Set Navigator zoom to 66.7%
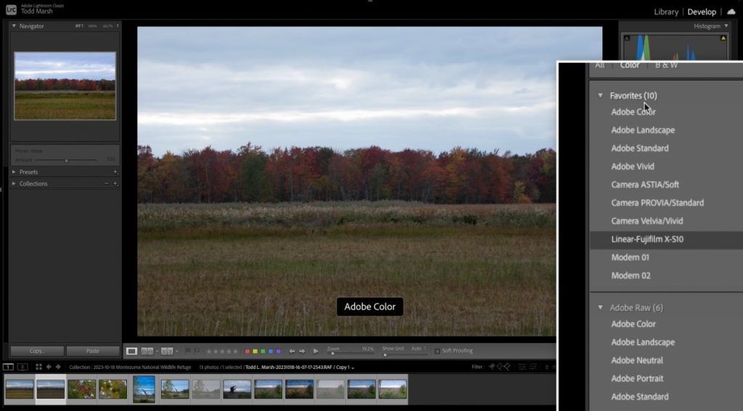Screen dimensions: 743x411 tap(107, 26)
